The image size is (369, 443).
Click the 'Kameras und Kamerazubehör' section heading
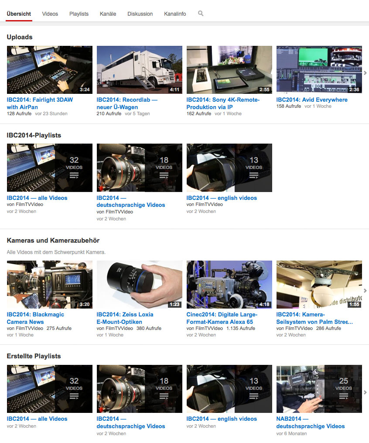53,240
